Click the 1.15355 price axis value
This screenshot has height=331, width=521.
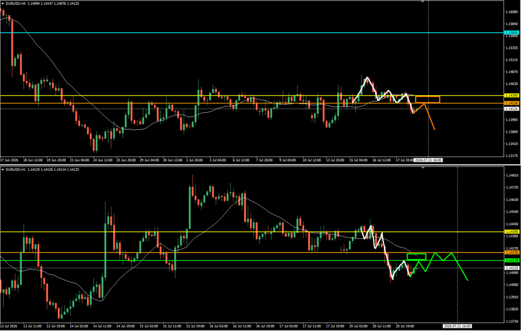coord(512,48)
